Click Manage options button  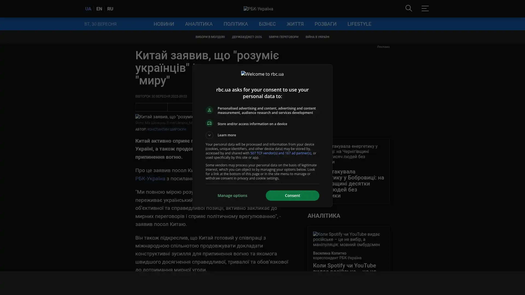click(232, 196)
